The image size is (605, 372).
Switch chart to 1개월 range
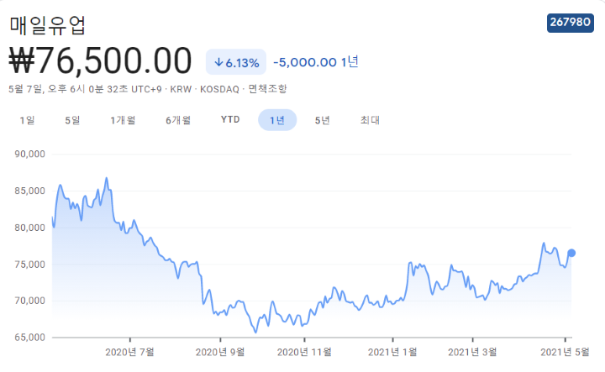coord(123,120)
